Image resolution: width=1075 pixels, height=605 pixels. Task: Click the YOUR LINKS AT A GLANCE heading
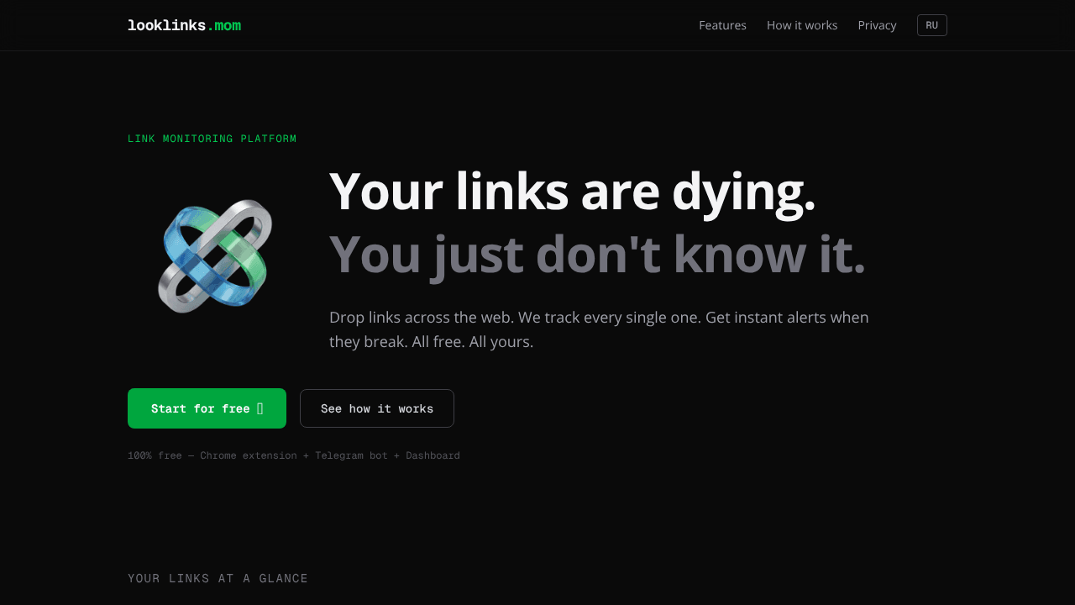tap(218, 578)
